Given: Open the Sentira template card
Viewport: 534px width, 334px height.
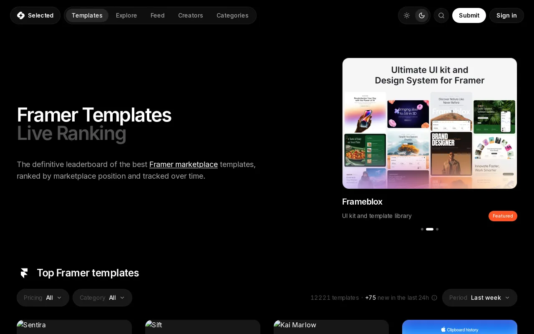Looking at the screenshot, I should pos(74,327).
